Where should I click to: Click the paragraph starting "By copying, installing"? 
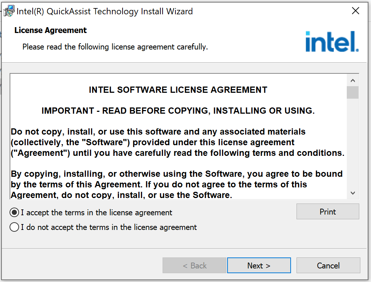tap(177, 184)
